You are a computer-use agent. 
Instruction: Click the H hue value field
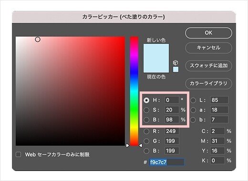(x=172, y=100)
